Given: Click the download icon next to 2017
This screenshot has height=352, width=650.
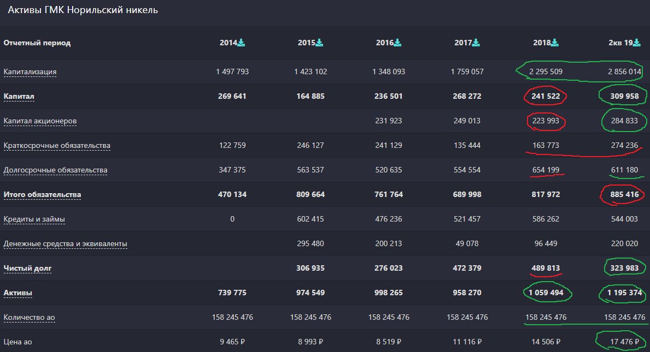Looking at the screenshot, I should pyautogui.click(x=476, y=43).
